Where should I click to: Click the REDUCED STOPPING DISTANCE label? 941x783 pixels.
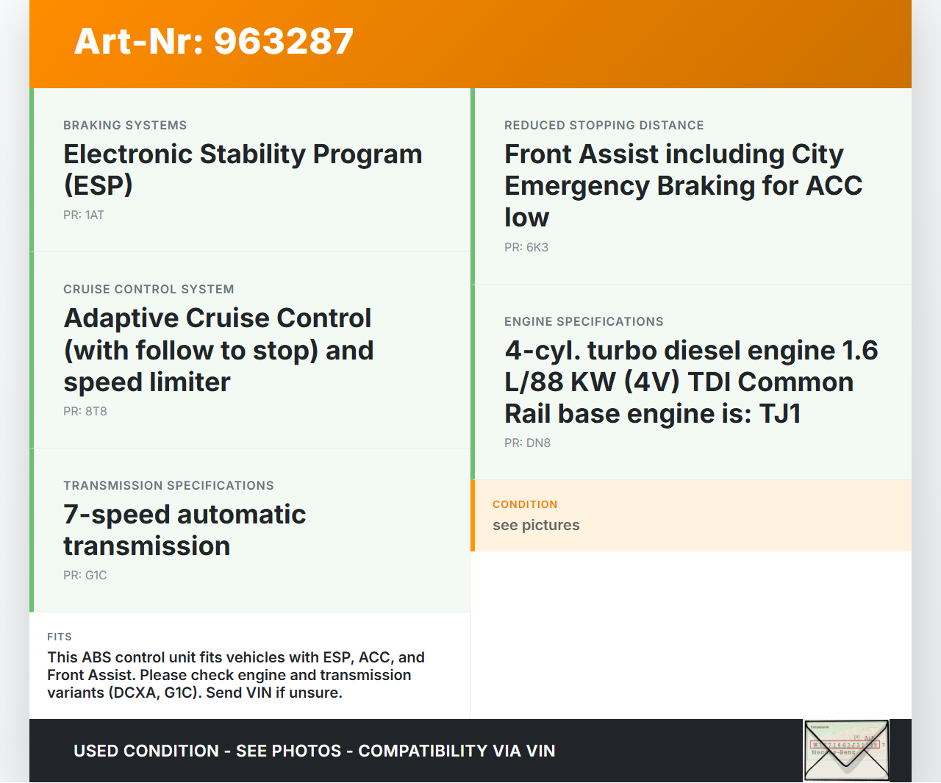coord(604,126)
